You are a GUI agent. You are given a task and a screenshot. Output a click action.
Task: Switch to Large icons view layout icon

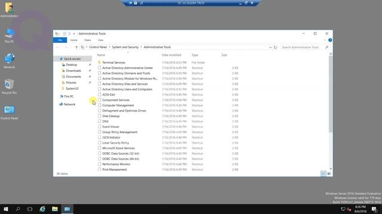pos(329,174)
